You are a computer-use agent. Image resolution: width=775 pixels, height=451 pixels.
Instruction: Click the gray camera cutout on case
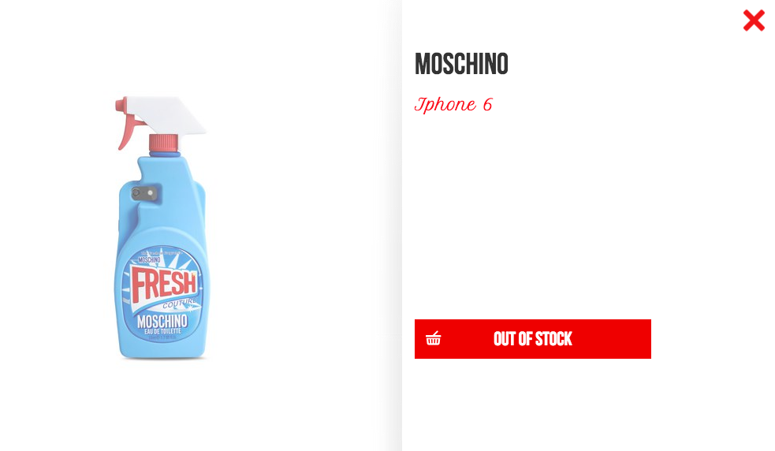pos(144,193)
